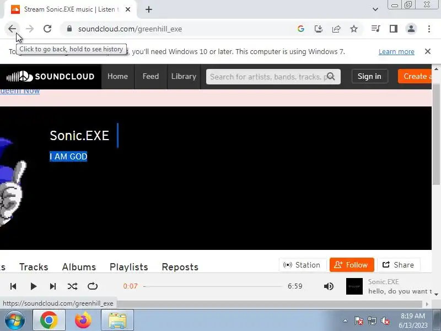441x331 pixels.
Task: Click the Share button
Action: (399, 265)
